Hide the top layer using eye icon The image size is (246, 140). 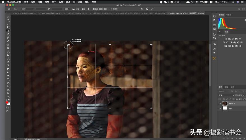coord(220,104)
